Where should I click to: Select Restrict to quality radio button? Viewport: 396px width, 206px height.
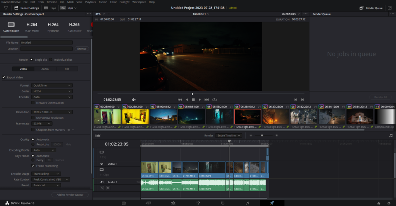pos(33,145)
